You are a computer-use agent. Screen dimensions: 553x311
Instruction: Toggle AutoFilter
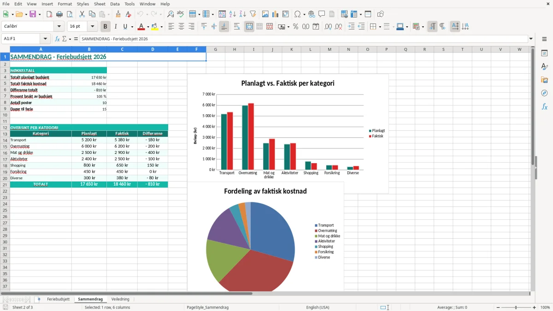click(253, 14)
